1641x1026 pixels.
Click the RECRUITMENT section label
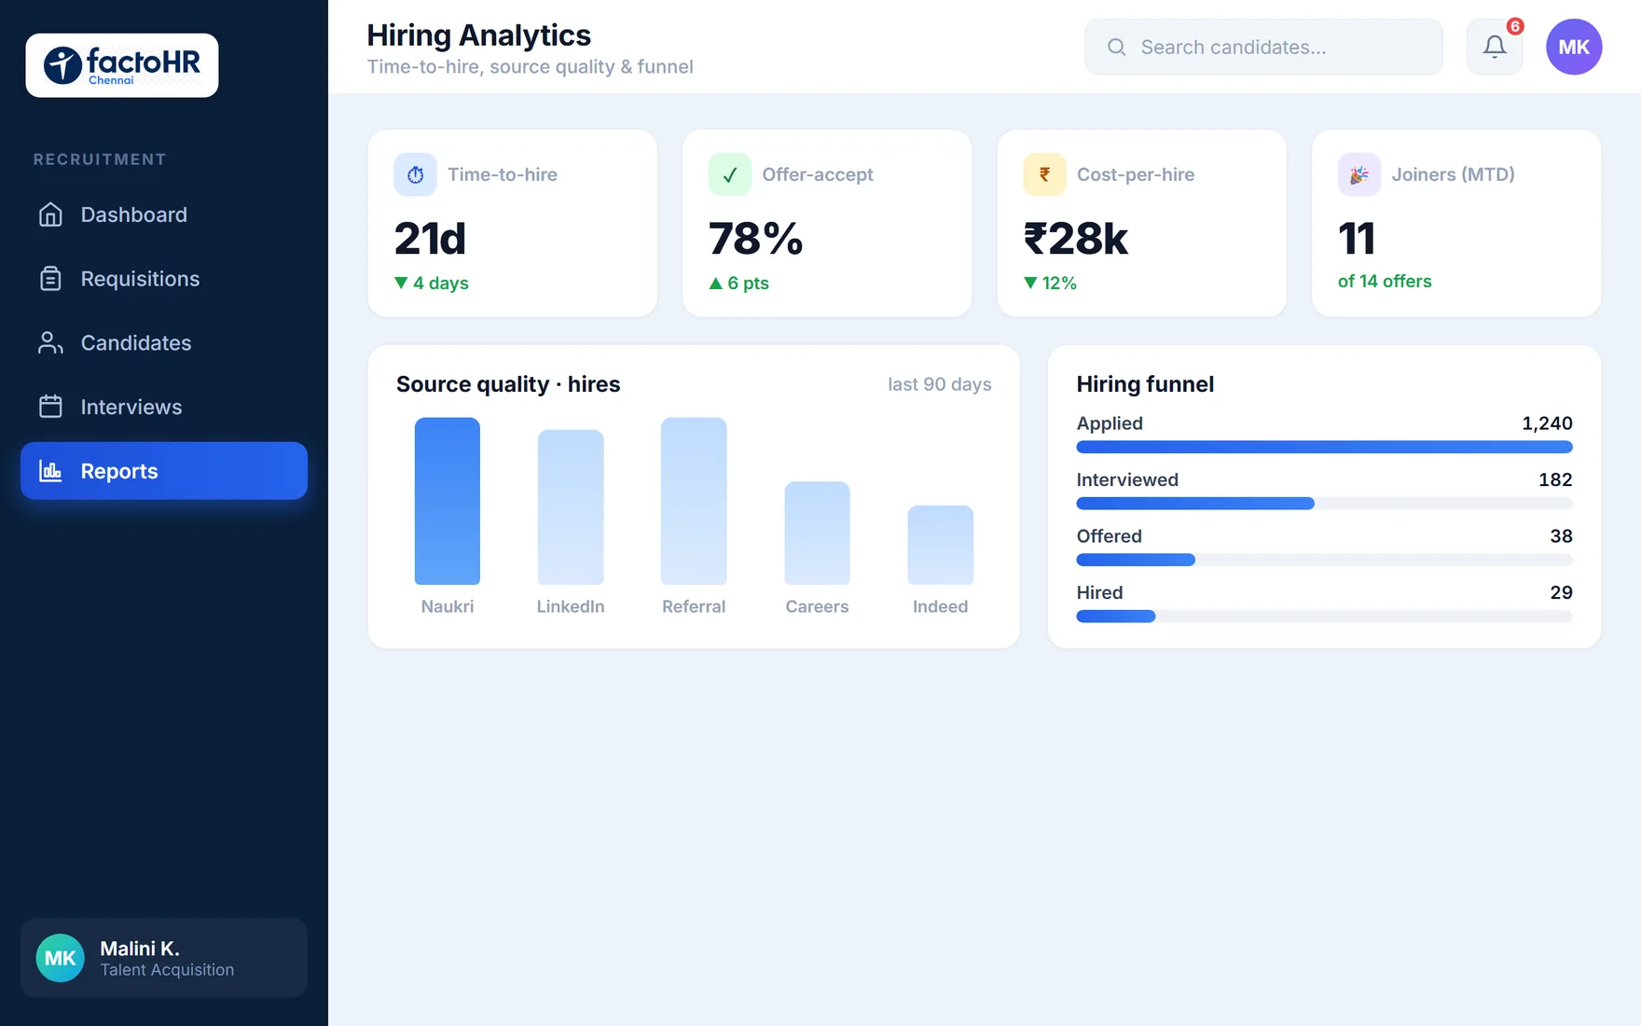click(x=100, y=159)
